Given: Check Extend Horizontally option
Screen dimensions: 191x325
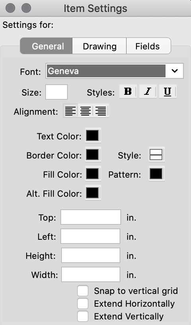Looking at the screenshot, I should (x=83, y=303).
